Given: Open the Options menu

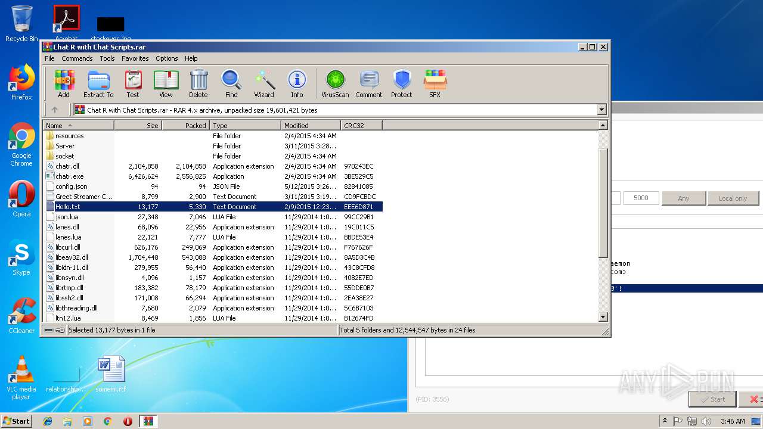Looking at the screenshot, I should click(x=167, y=58).
